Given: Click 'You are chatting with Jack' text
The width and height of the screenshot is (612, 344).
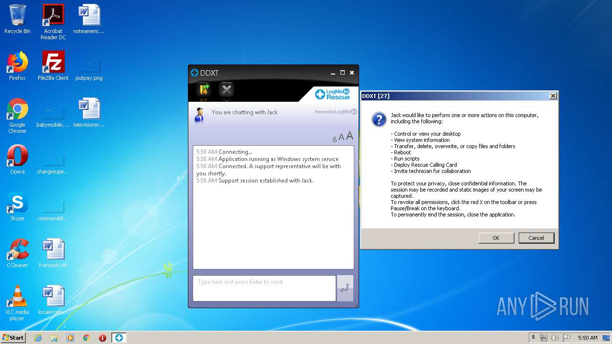Looking at the screenshot, I should [x=244, y=112].
